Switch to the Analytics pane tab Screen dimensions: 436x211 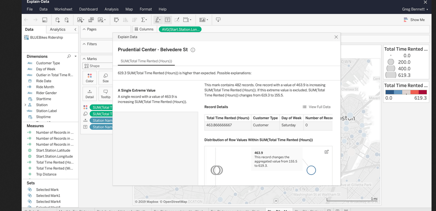point(57,30)
